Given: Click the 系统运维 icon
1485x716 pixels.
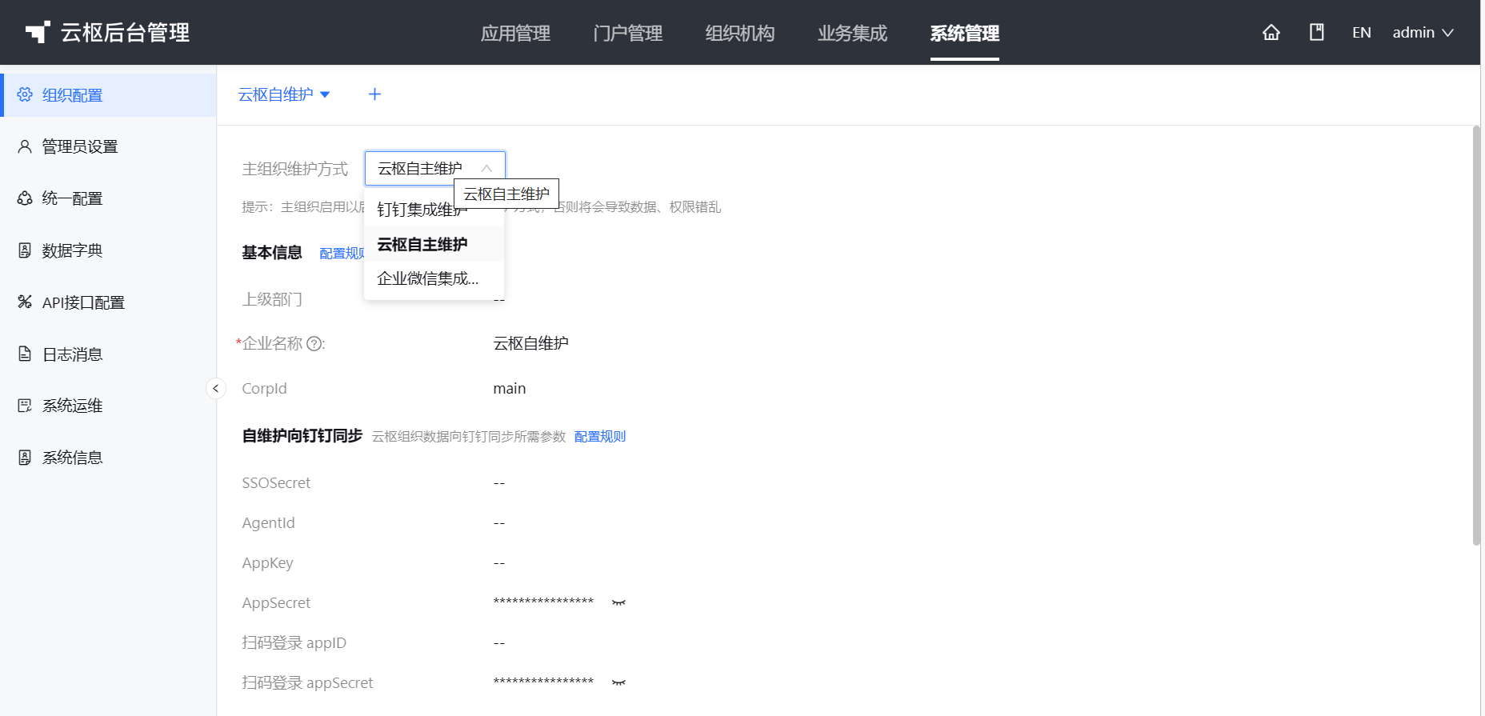Looking at the screenshot, I should click(25, 406).
